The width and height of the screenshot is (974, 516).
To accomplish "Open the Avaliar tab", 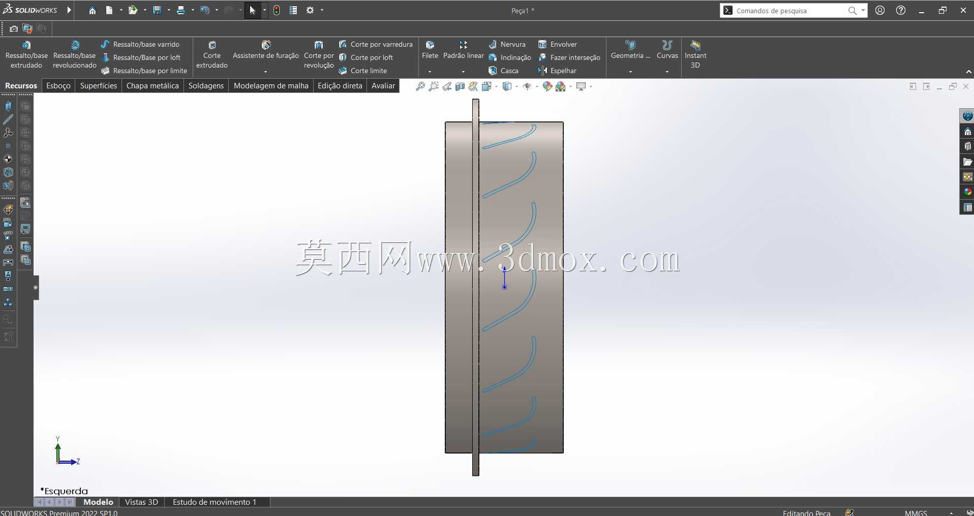I will 383,86.
